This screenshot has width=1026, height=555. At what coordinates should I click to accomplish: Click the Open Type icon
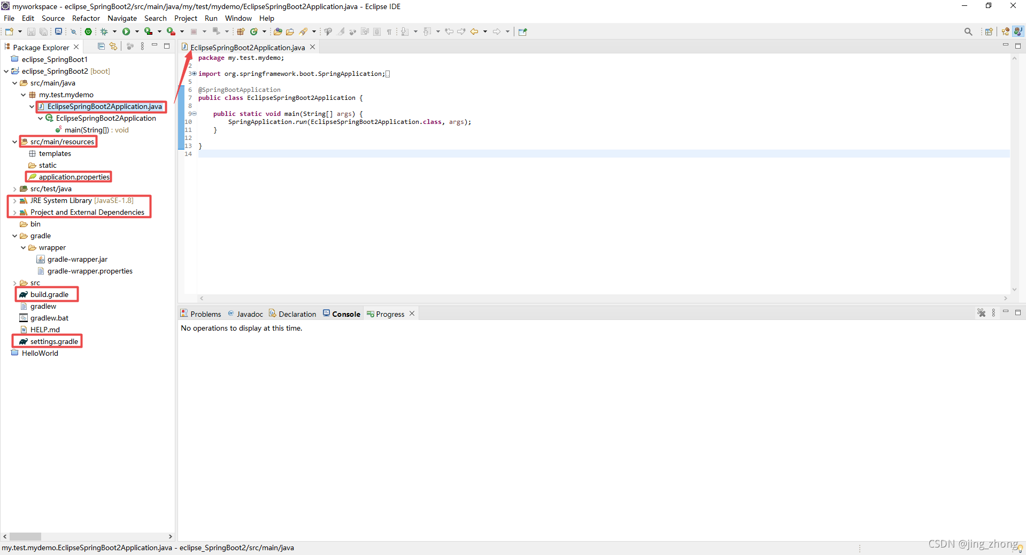coord(277,32)
